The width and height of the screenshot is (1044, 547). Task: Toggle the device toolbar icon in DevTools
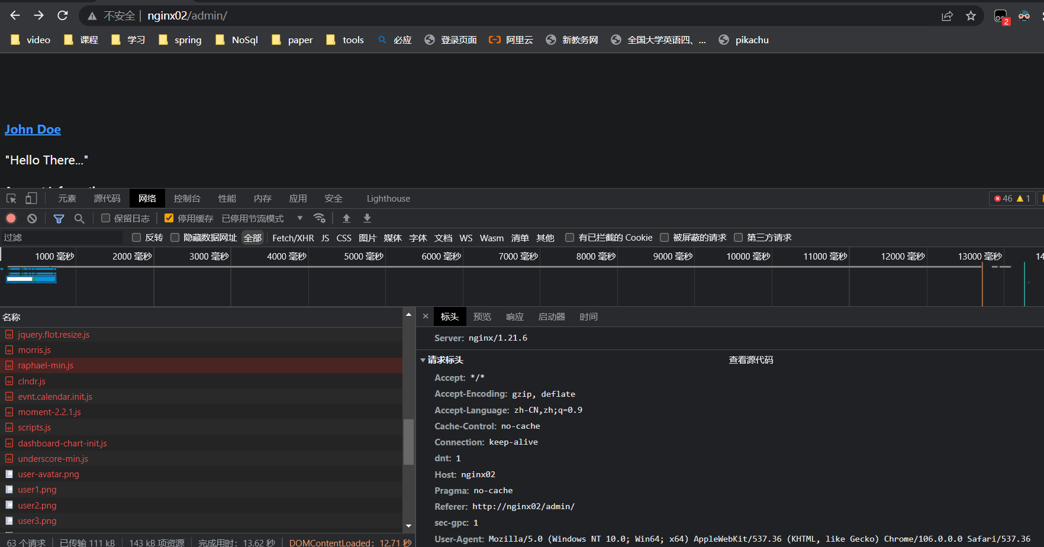tap(31, 199)
